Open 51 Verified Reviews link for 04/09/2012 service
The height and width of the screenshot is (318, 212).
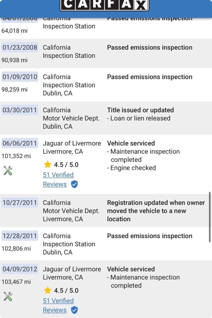click(58, 301)
